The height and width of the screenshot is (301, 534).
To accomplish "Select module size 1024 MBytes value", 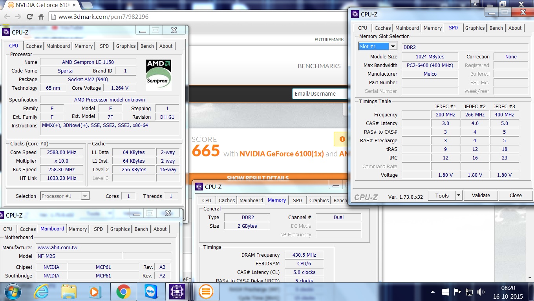I will click(430, 56).
